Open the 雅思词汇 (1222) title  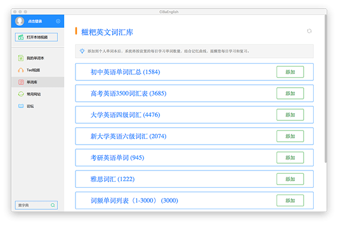(x=113, y=179)
